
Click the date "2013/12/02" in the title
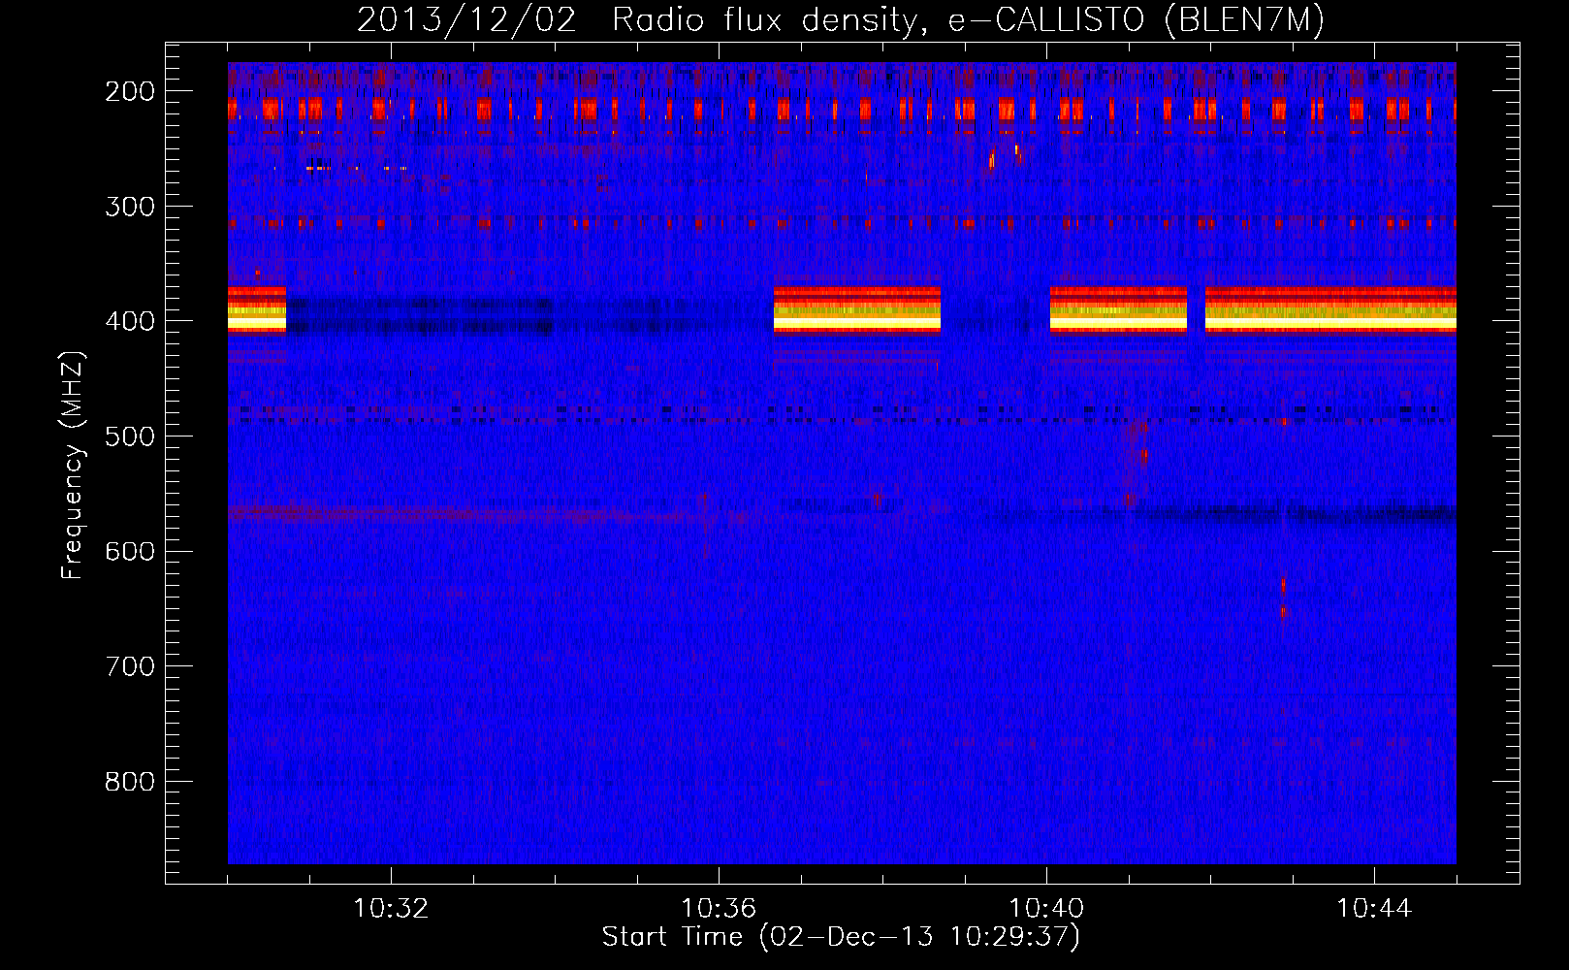466,20
